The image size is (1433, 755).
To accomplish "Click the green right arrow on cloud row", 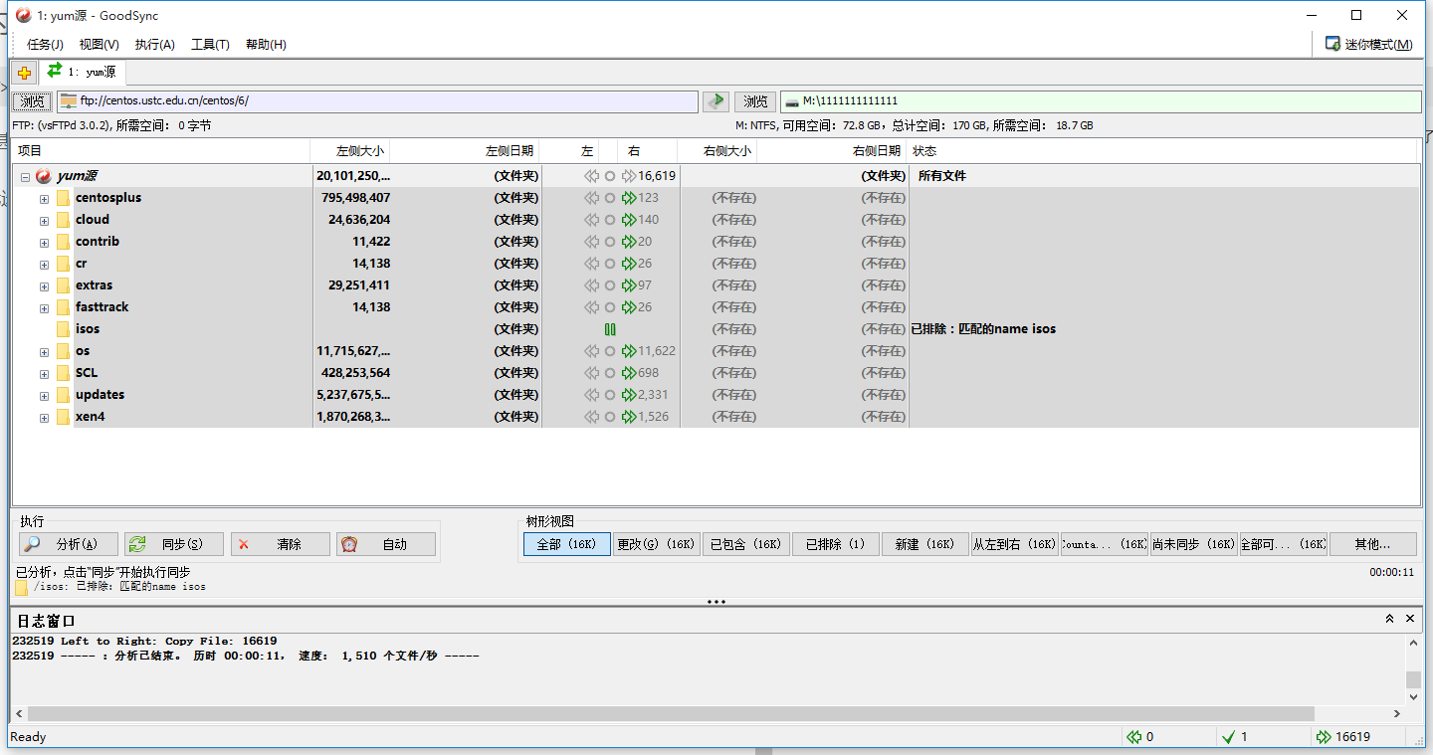I will [x=629, y=220].
